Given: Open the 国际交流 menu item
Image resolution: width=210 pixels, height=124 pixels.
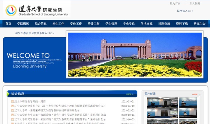Looking at the screenshot, I should 164,24.
